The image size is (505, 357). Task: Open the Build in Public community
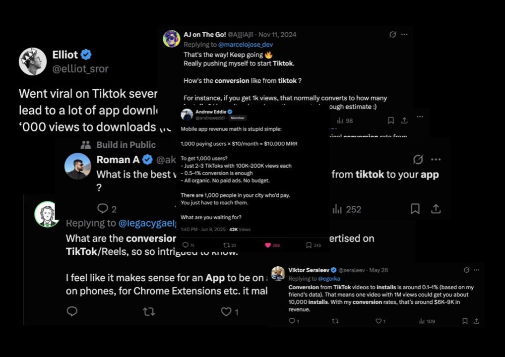[126, 145]
